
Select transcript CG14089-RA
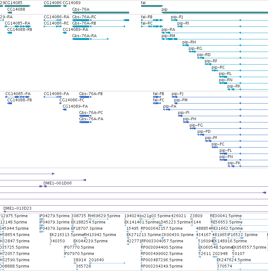65,33
